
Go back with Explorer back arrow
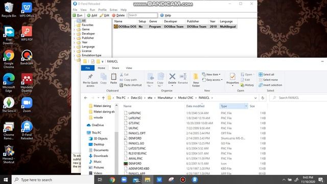pos(86,98)
